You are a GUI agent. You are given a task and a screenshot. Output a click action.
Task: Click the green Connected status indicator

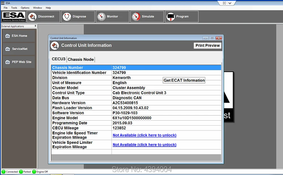point(3,172)
